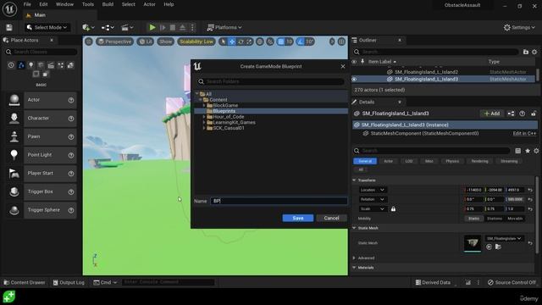
Task: Expand the LearningKit_Games folder
Action: point(204,122)
